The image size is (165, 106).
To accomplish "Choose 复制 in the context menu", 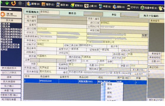I will 109,92.
